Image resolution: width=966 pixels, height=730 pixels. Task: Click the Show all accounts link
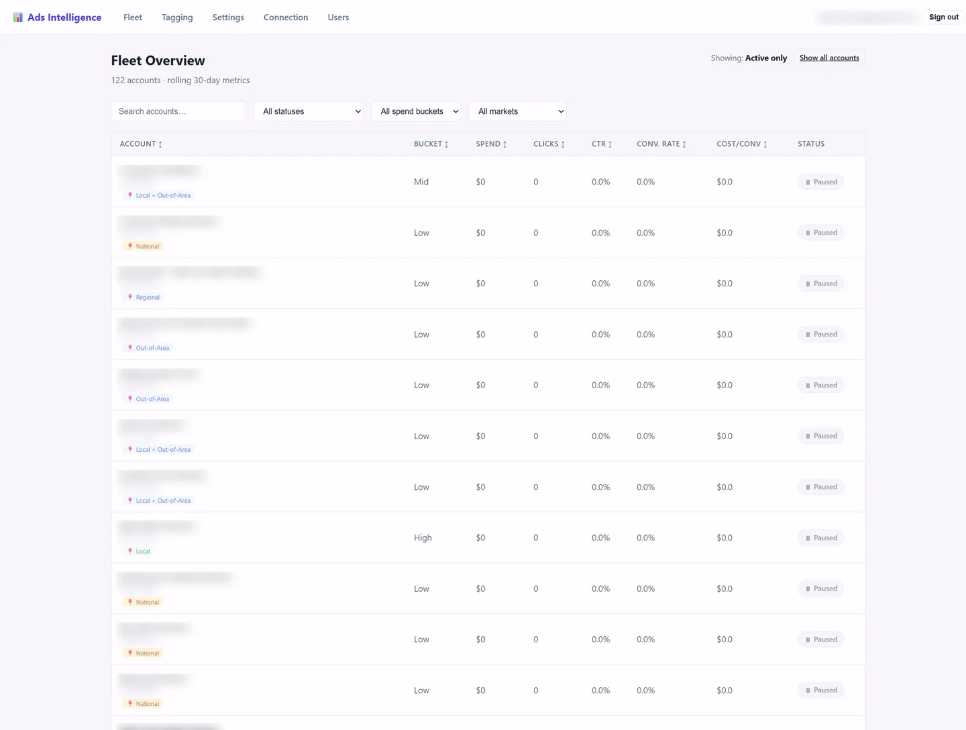pos(829,58)
